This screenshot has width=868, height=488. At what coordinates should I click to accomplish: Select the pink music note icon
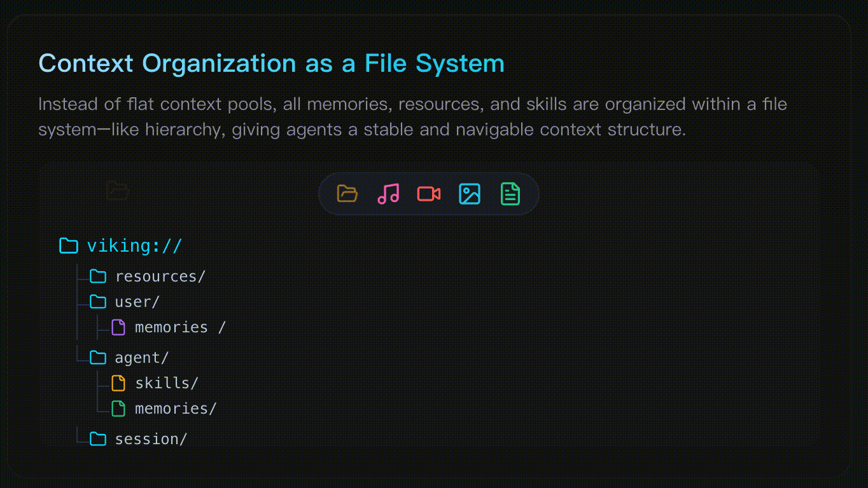tap(388, 193)
